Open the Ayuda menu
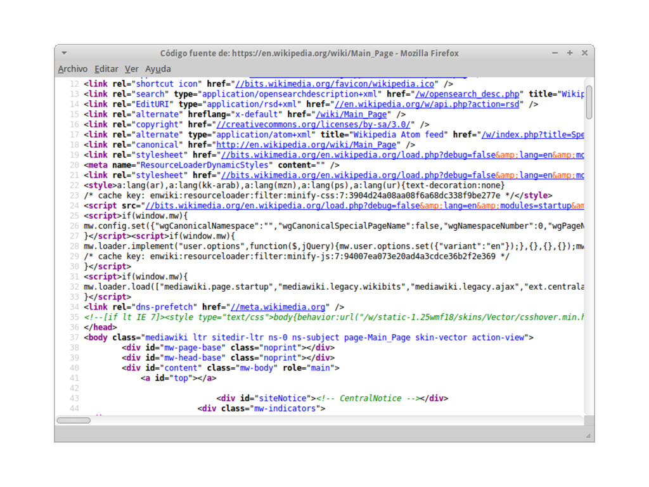This screenshot has width=649, height=487. click(158, 68)
